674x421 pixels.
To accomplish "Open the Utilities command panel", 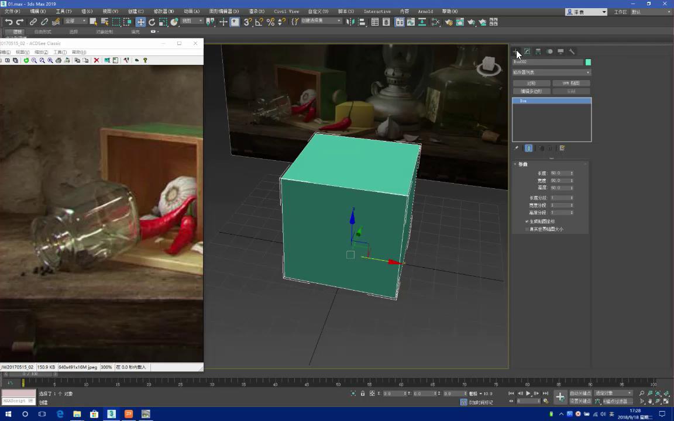I will (x=572, y=51).
